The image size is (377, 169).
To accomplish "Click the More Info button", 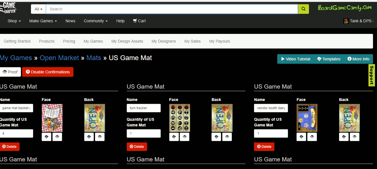I will tap(358, 59).
